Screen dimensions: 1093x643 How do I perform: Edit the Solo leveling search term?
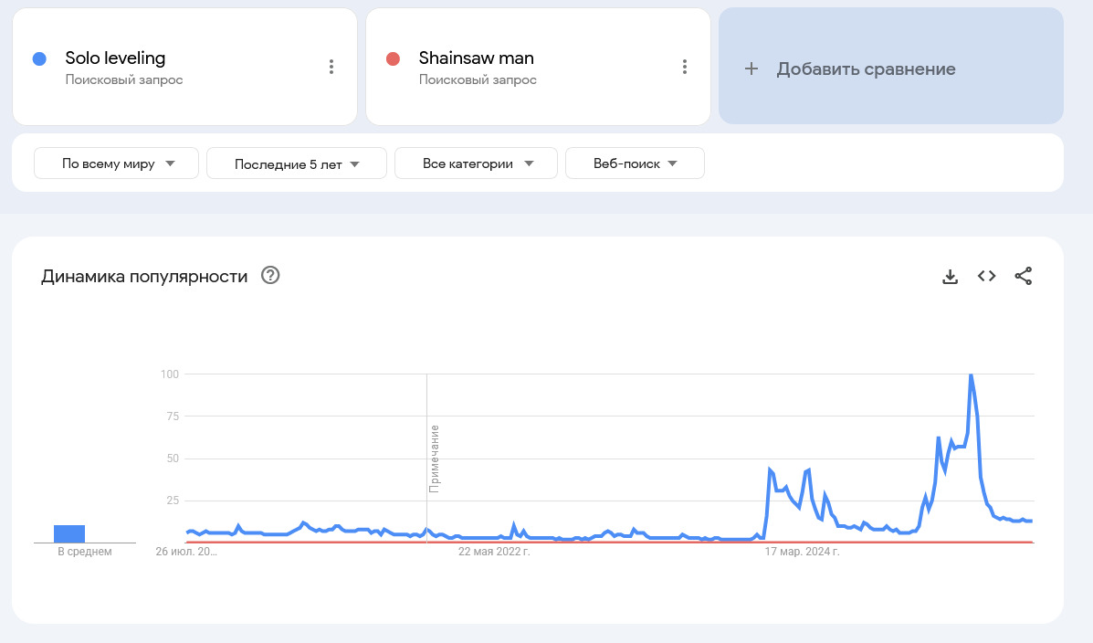115,58
